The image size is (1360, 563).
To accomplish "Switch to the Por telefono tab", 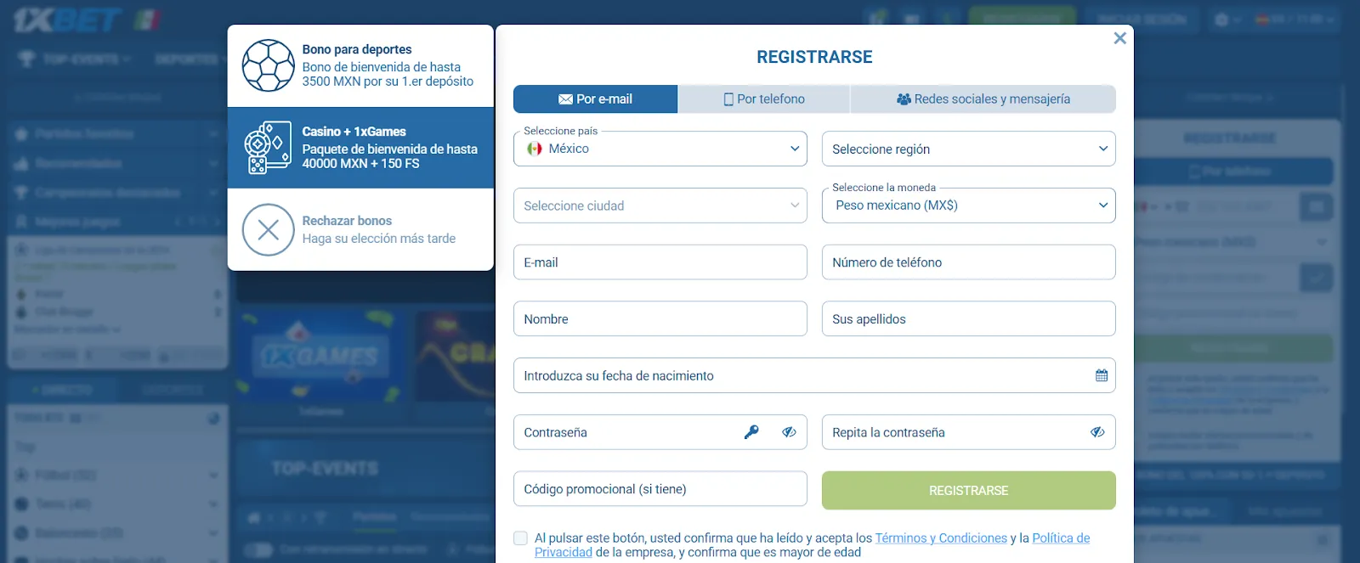I will click(764, 99).
